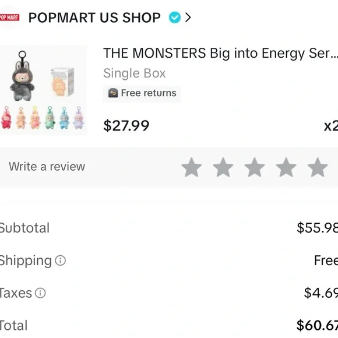View THE MONSTERS product thumbnail image

click(43, 90)
